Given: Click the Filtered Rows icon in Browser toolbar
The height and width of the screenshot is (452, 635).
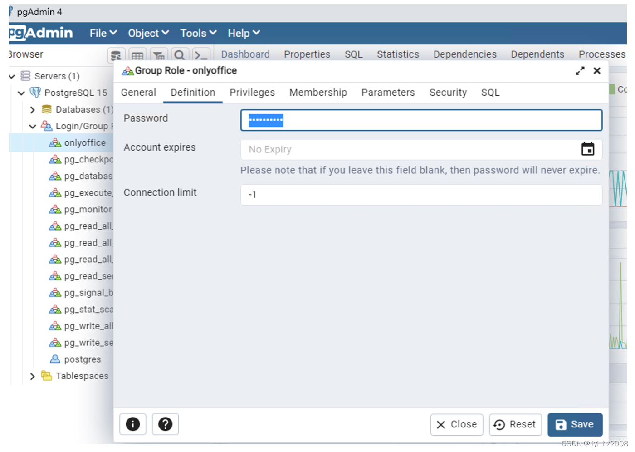Looking at the screenshot, I should (x=159, y=56).
